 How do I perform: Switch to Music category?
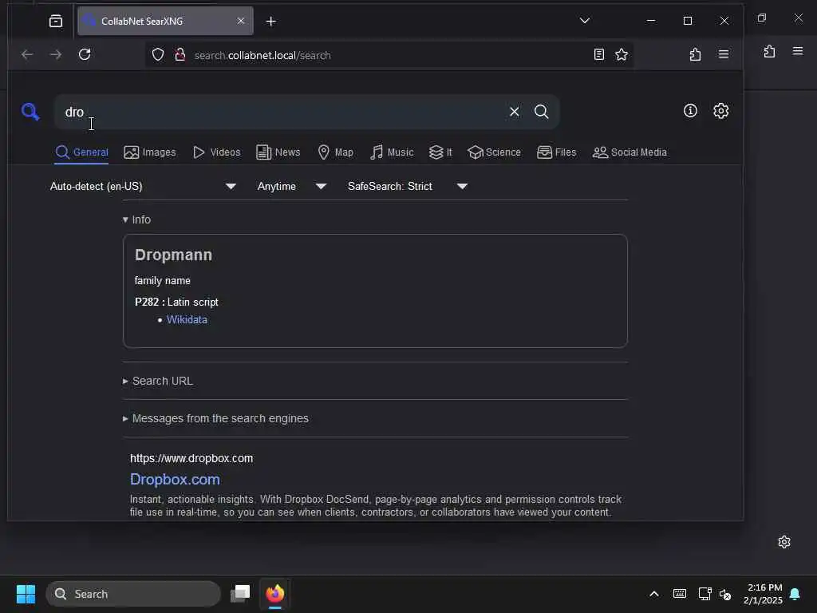(392, 152)
